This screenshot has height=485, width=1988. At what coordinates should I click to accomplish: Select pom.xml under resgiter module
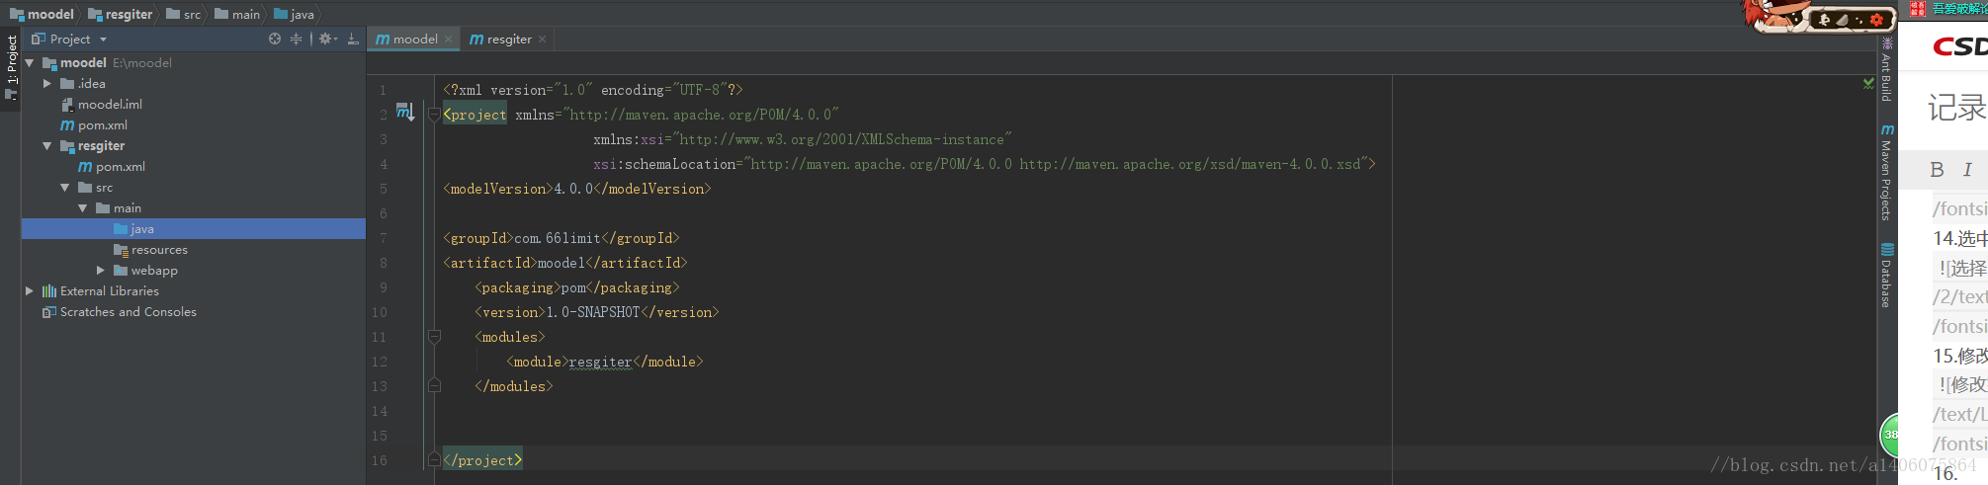[x=120, y=167]
